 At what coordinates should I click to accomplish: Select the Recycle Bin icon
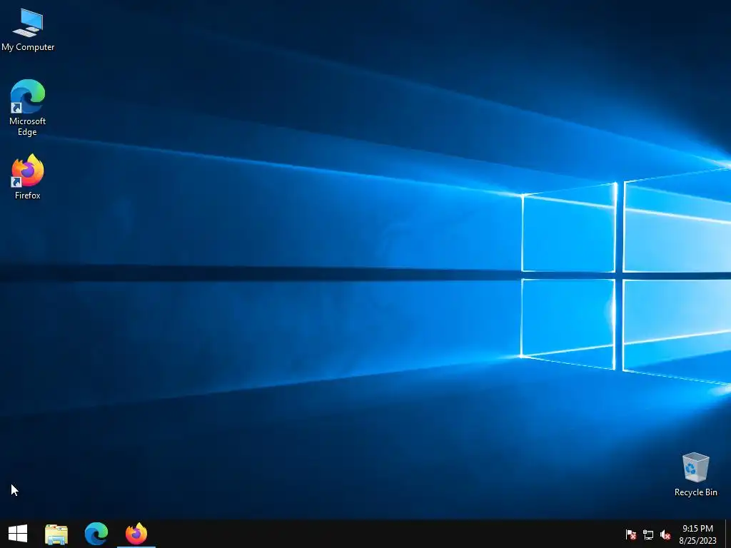[x=695, y=475]
